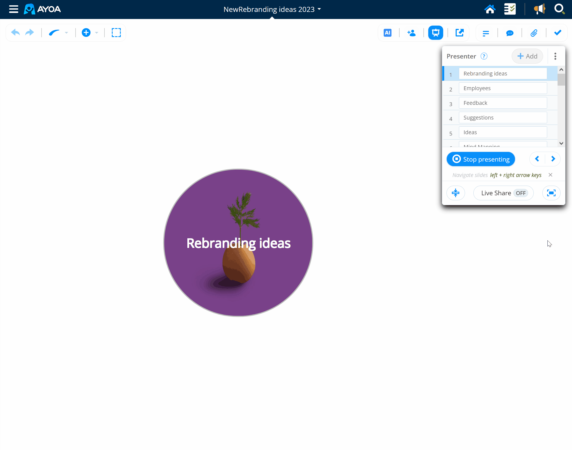Image resolution: width=572 pixels, height=450 pixels.
Task: Click Stop presenting button
Action: pyautogui.click(x=480, y=159)
